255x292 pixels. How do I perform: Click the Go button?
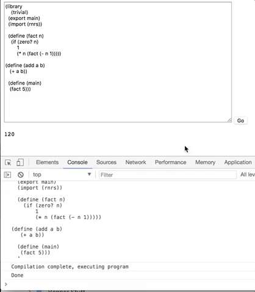(x=240, y=120)
